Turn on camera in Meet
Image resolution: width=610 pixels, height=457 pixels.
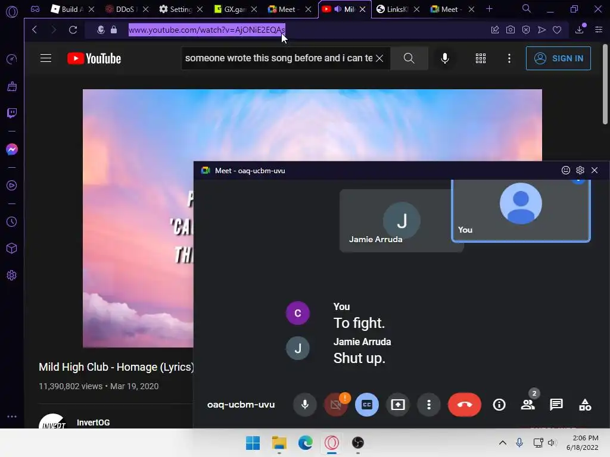(x=336, y=405)
